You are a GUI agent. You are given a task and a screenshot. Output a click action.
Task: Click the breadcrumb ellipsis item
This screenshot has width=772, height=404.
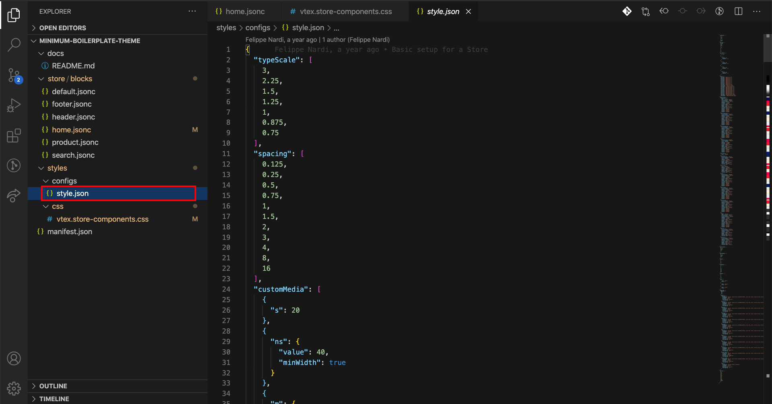pos(337,28)
